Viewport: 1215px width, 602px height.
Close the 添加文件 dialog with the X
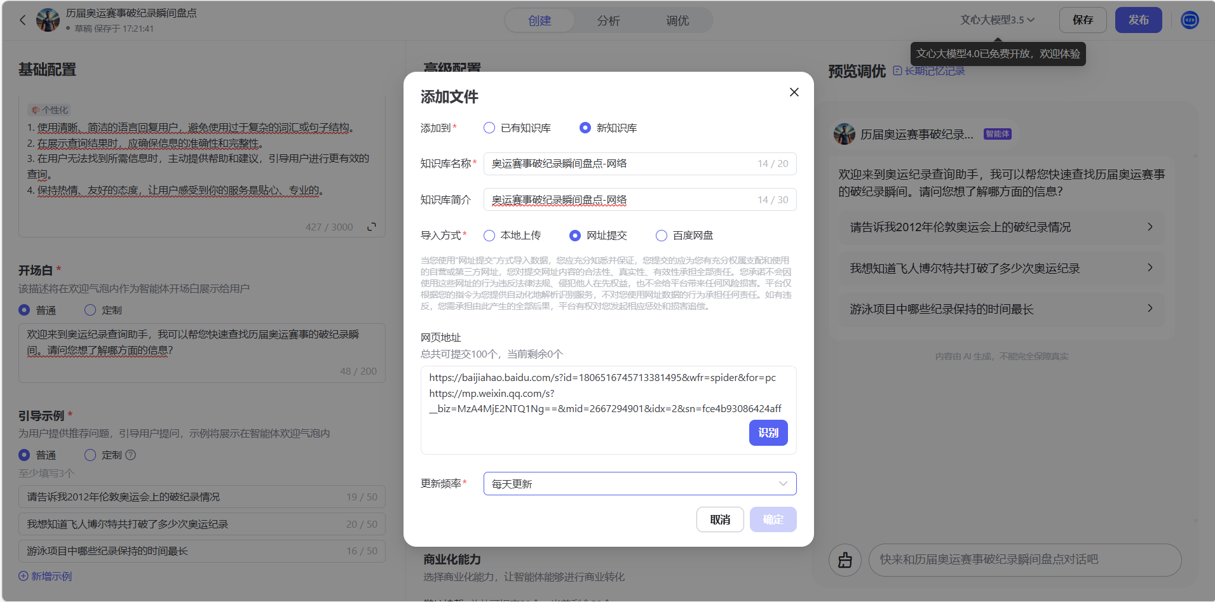pos(793,92)
